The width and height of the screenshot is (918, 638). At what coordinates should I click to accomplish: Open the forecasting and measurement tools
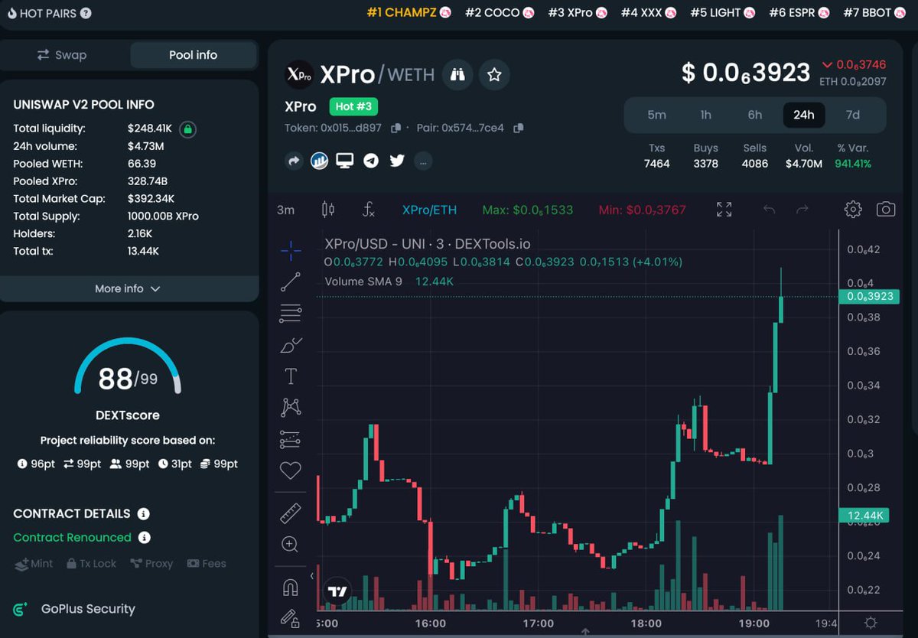click(x=291, y=439)
